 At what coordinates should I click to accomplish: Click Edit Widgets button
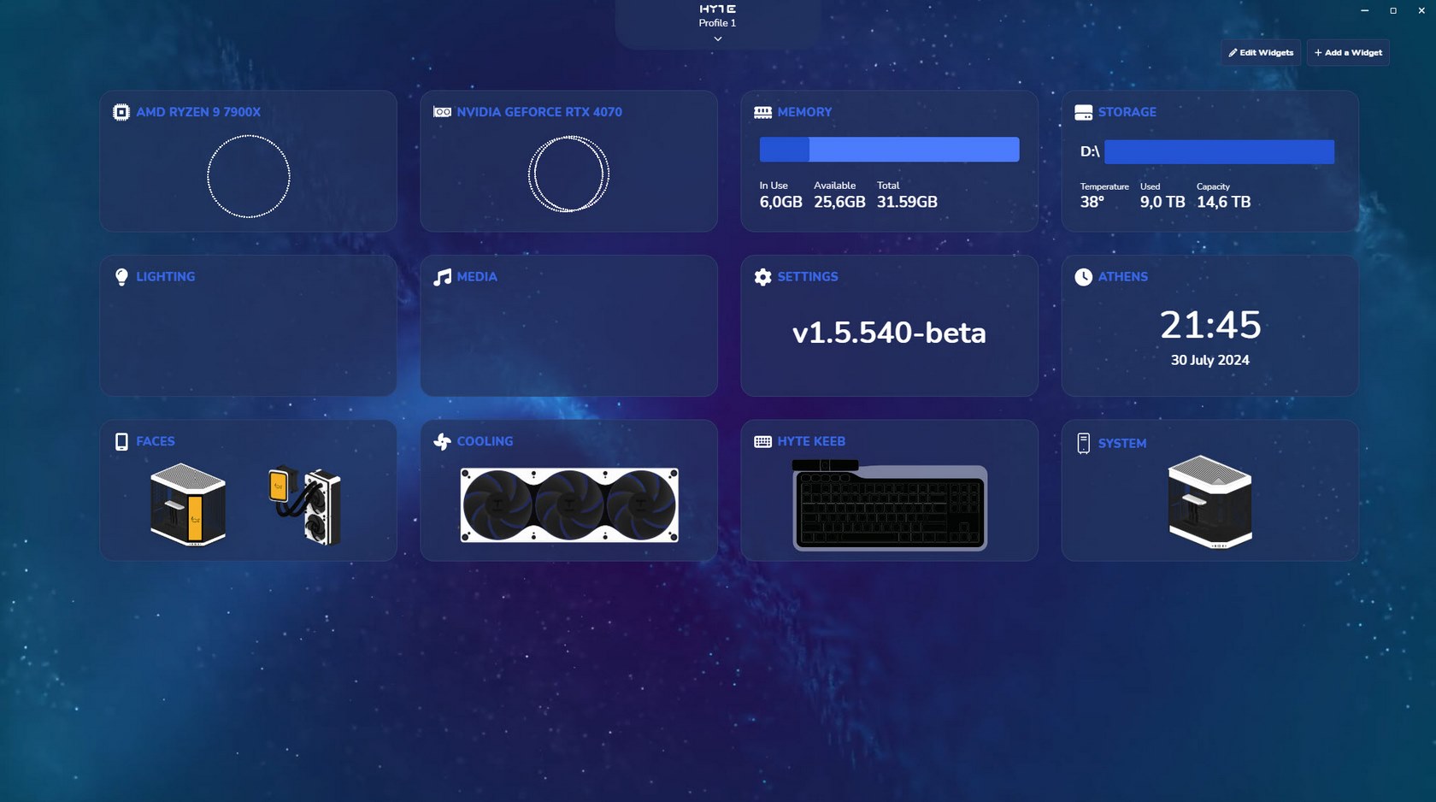pyautogui.click(x=1261, y=52)
